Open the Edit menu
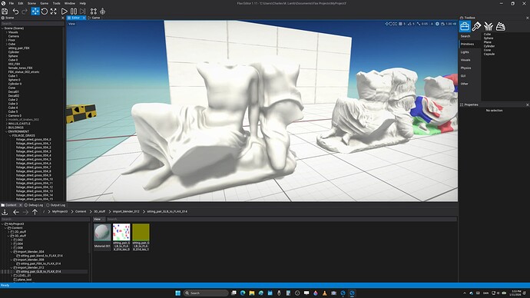 pos(21,3)
